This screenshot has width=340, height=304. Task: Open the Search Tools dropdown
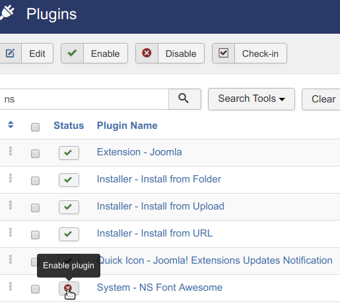(252, 99)
